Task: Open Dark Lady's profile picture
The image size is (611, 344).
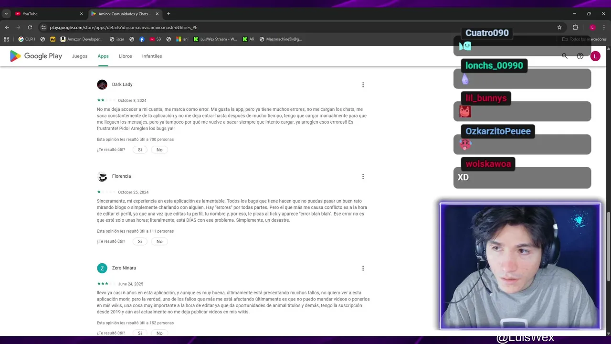Action: [102, 85]
